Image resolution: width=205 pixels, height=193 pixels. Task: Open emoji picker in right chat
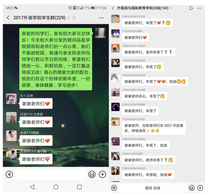pyautogui.click(x=192, y=188)
